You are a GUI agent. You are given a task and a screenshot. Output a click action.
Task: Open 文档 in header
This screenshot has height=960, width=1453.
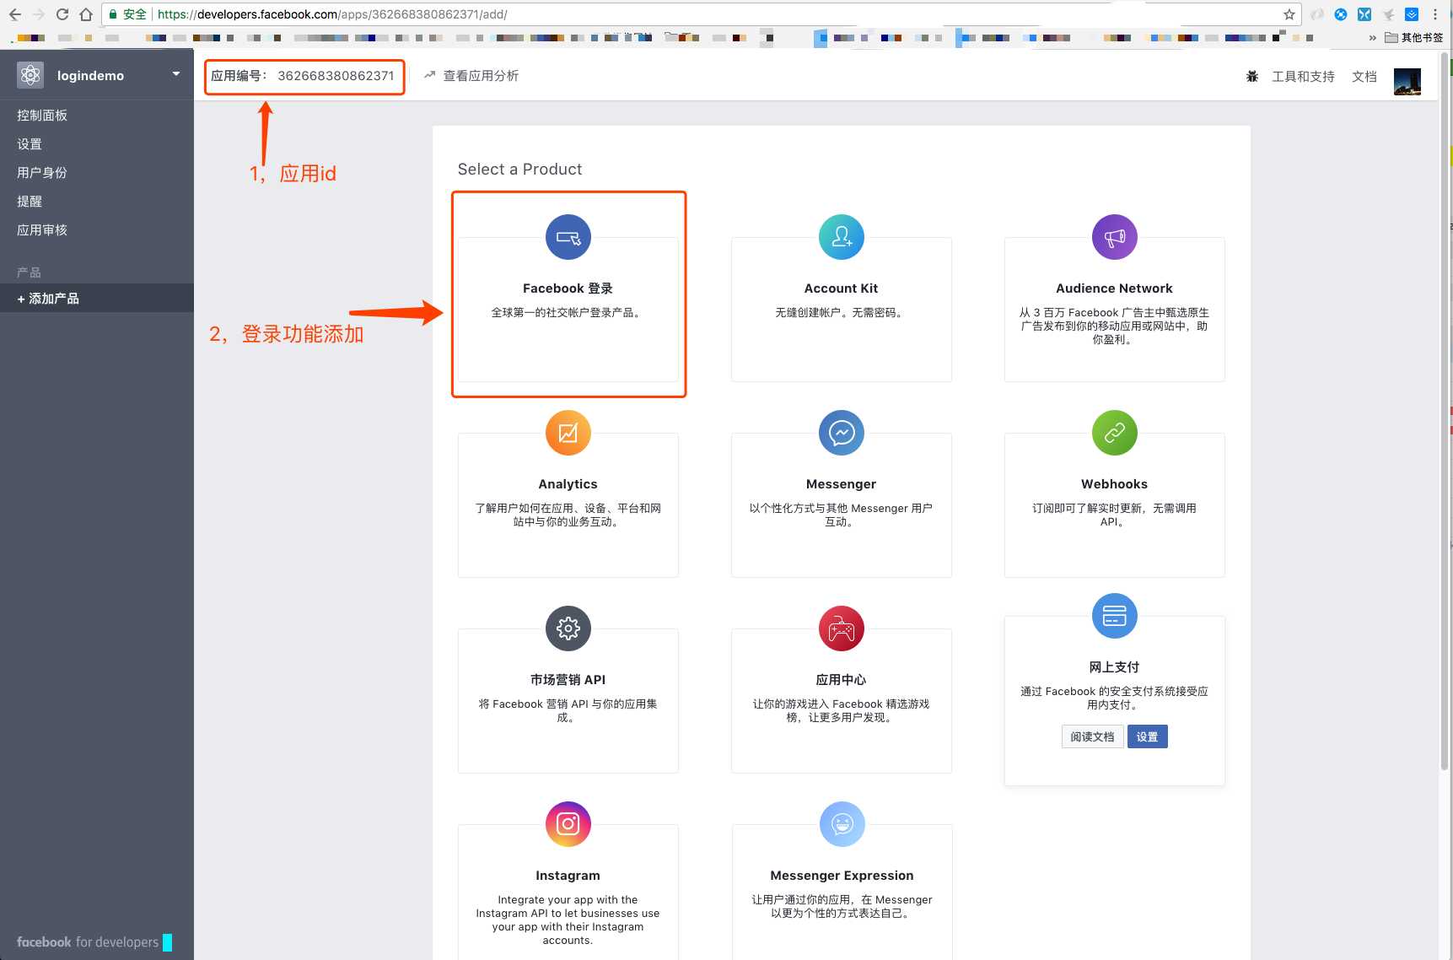(x=1364, y=77)
